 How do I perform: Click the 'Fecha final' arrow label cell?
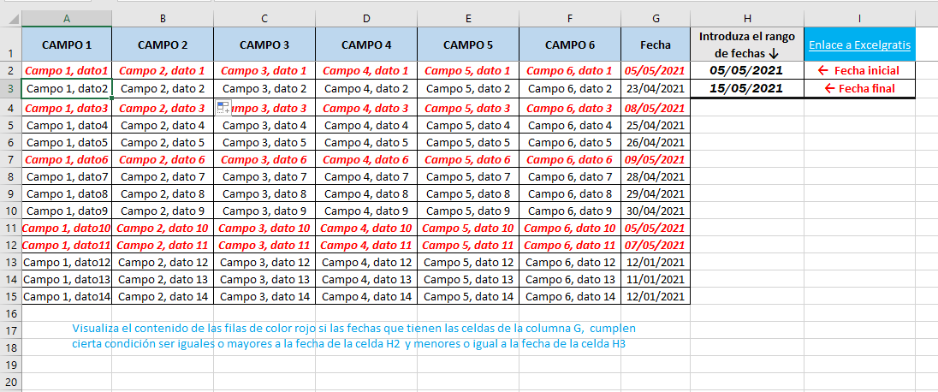coord(859,88)
